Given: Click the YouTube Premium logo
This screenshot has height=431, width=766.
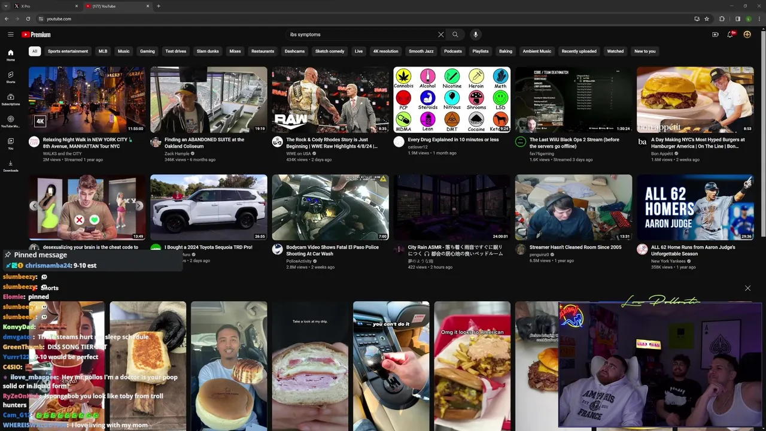Looking at the screenshot, I should (36, 35).
